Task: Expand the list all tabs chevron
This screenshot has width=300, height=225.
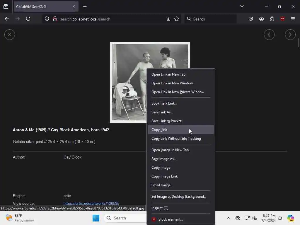Action: click(x=242, y=6)
